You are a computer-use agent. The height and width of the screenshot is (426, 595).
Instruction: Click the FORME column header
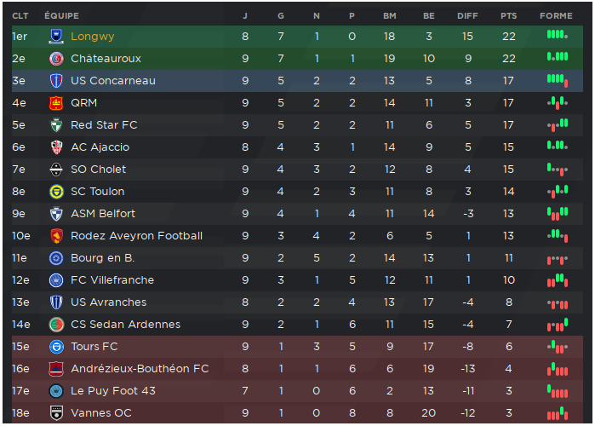pyautogui.click(x=556, y=16)
